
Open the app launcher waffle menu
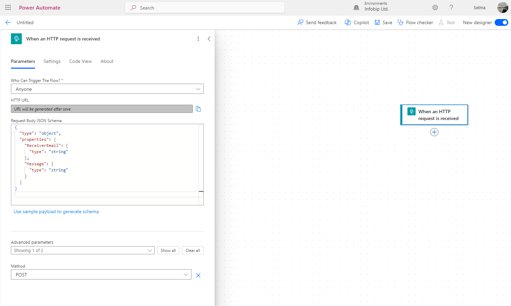pyautogui.click(x=8, y=7)
